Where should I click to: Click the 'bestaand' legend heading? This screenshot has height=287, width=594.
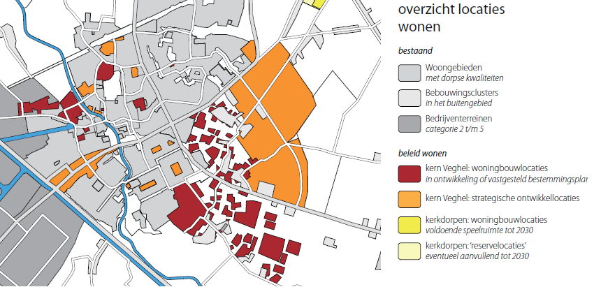tap(415, 50)
